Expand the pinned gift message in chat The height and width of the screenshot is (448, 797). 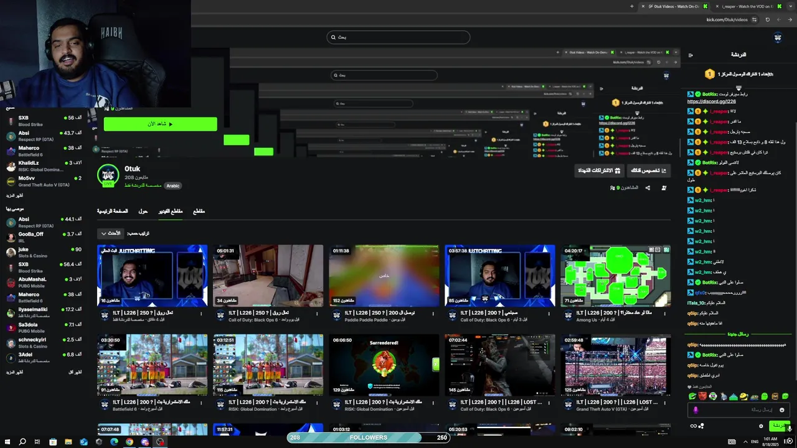coord(738,88)
